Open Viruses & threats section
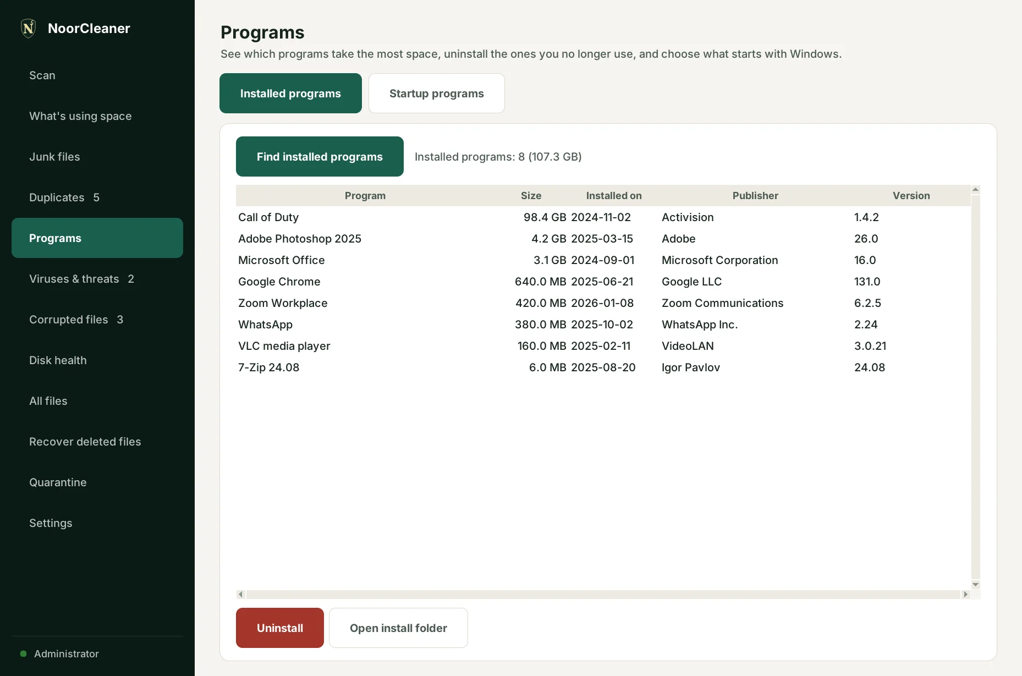The width and height of the screenshot is (1022, 676). point(97,279)
